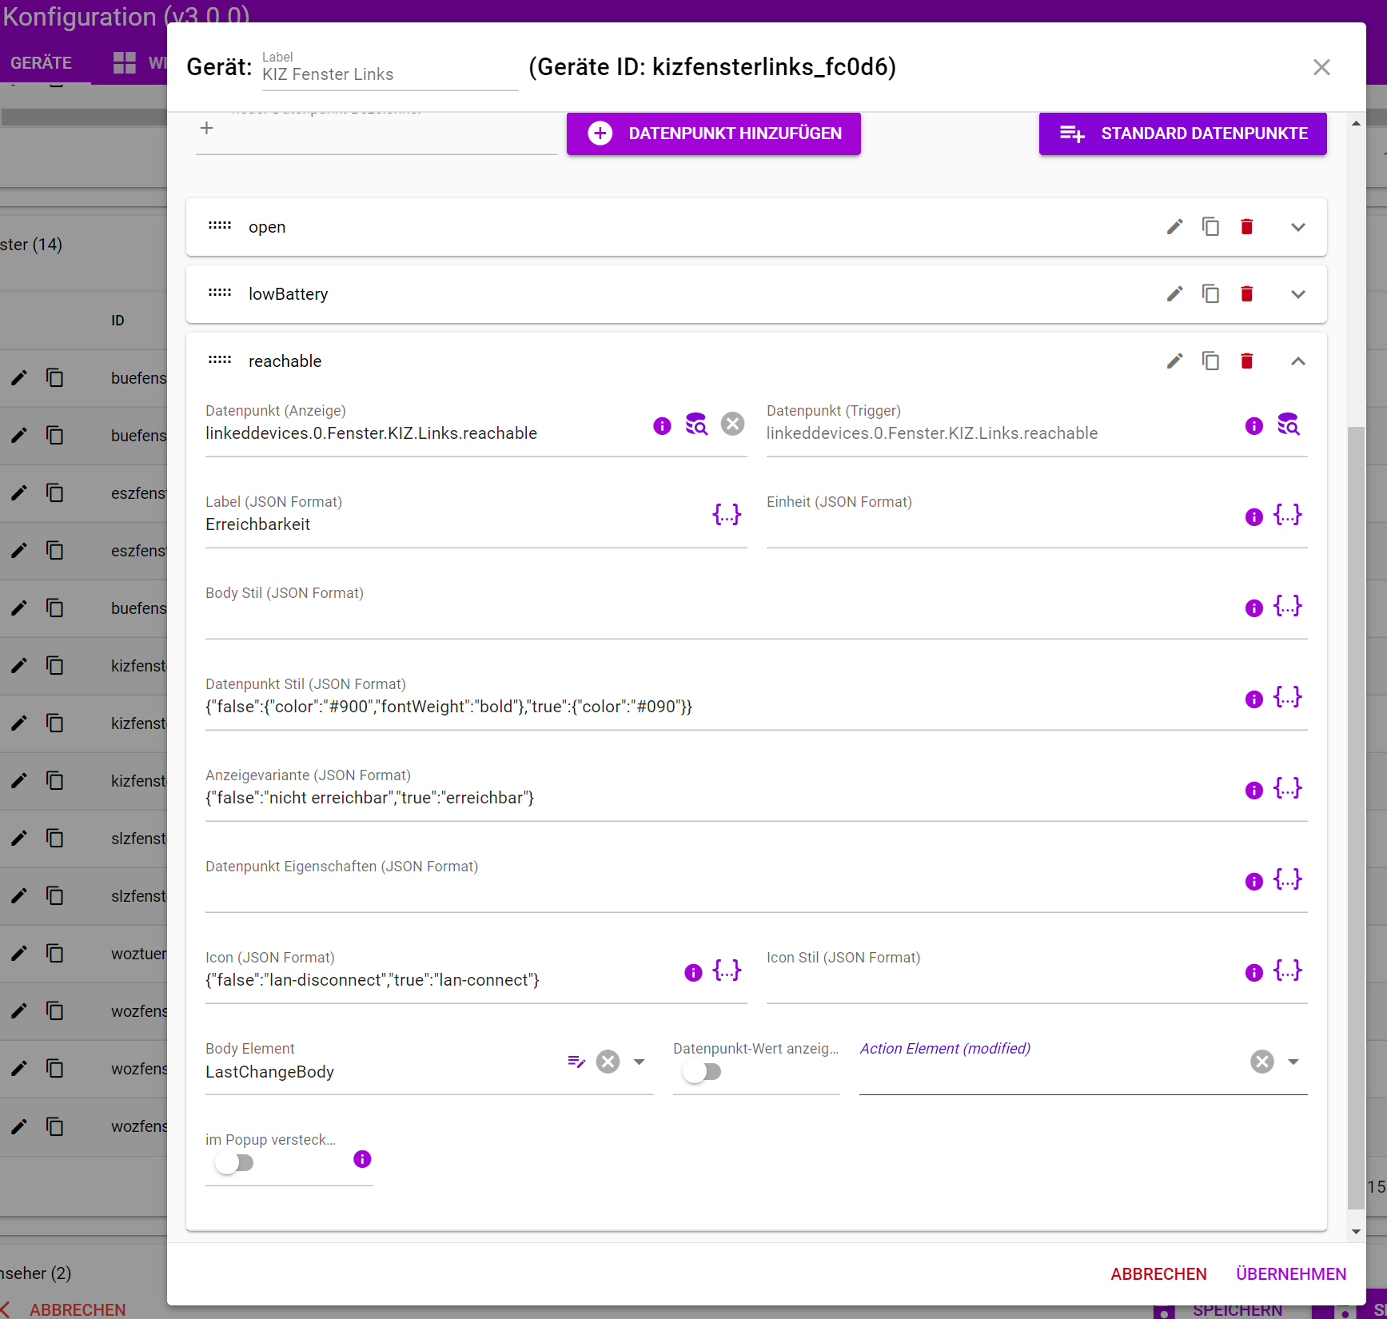Browse objects for Datenpunkt (Trigger)
This screenshot has width=1387, height=1319.
pos(1288,424)
